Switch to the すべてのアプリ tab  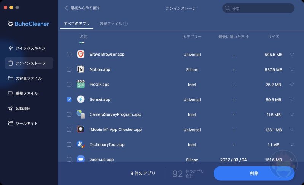coord(77,24)
